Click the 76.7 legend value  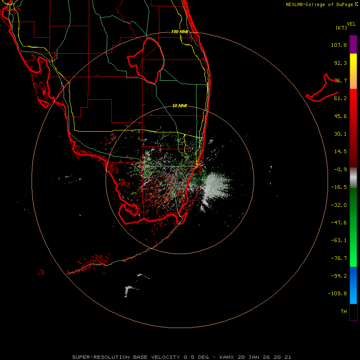(340, 80)
